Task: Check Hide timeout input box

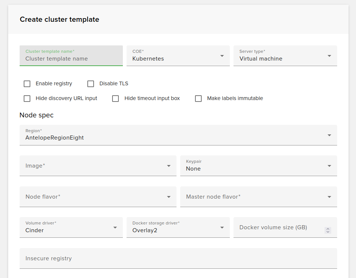Action: pos(115,98)
